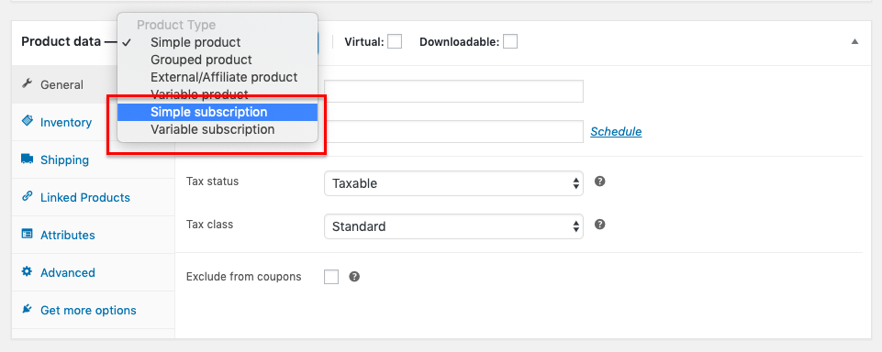The width and height of the screenshot is (882, 352).
Task: Click the General wrench icon
Action: pos(27,84)
